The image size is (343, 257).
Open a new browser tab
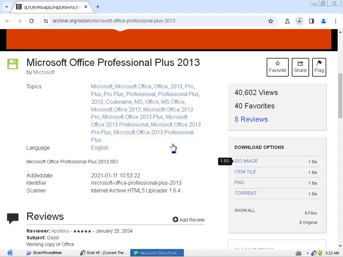(x=98, y=7)
